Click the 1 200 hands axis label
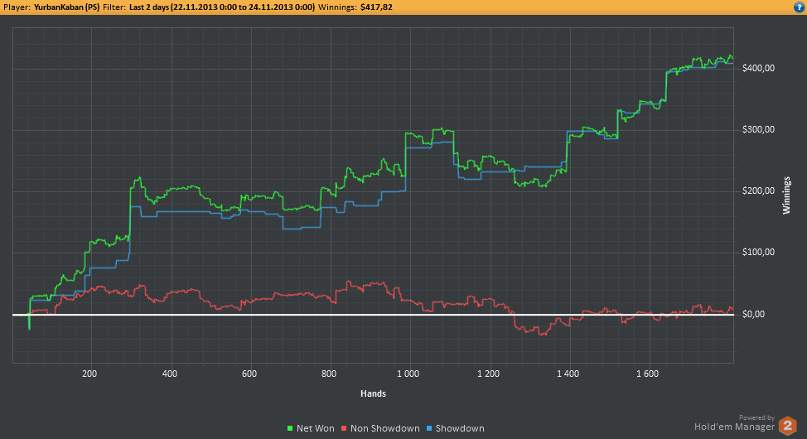This screenshot has width=807, height=439. point(488,374)
